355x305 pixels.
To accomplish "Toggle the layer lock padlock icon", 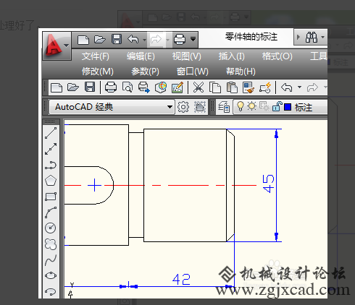I will coord(277,106).
